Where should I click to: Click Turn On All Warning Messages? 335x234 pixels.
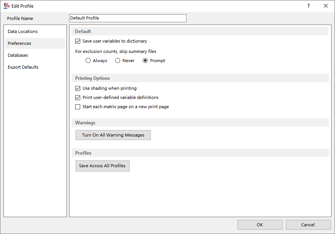click(113, 135)
